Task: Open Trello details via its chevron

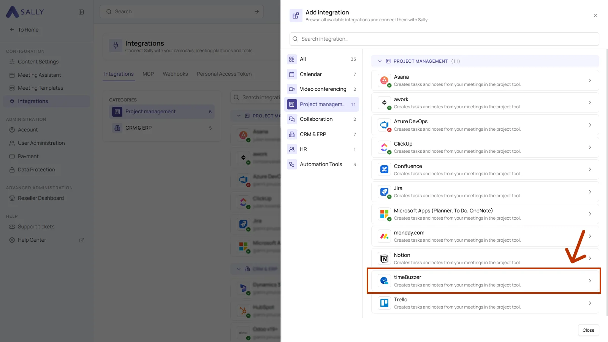Action: [x=590, y=303]
